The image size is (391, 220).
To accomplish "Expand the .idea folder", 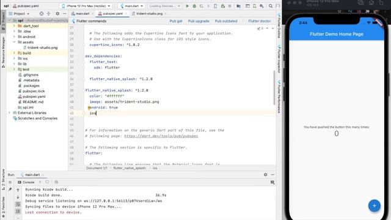I will click(14, 31).
